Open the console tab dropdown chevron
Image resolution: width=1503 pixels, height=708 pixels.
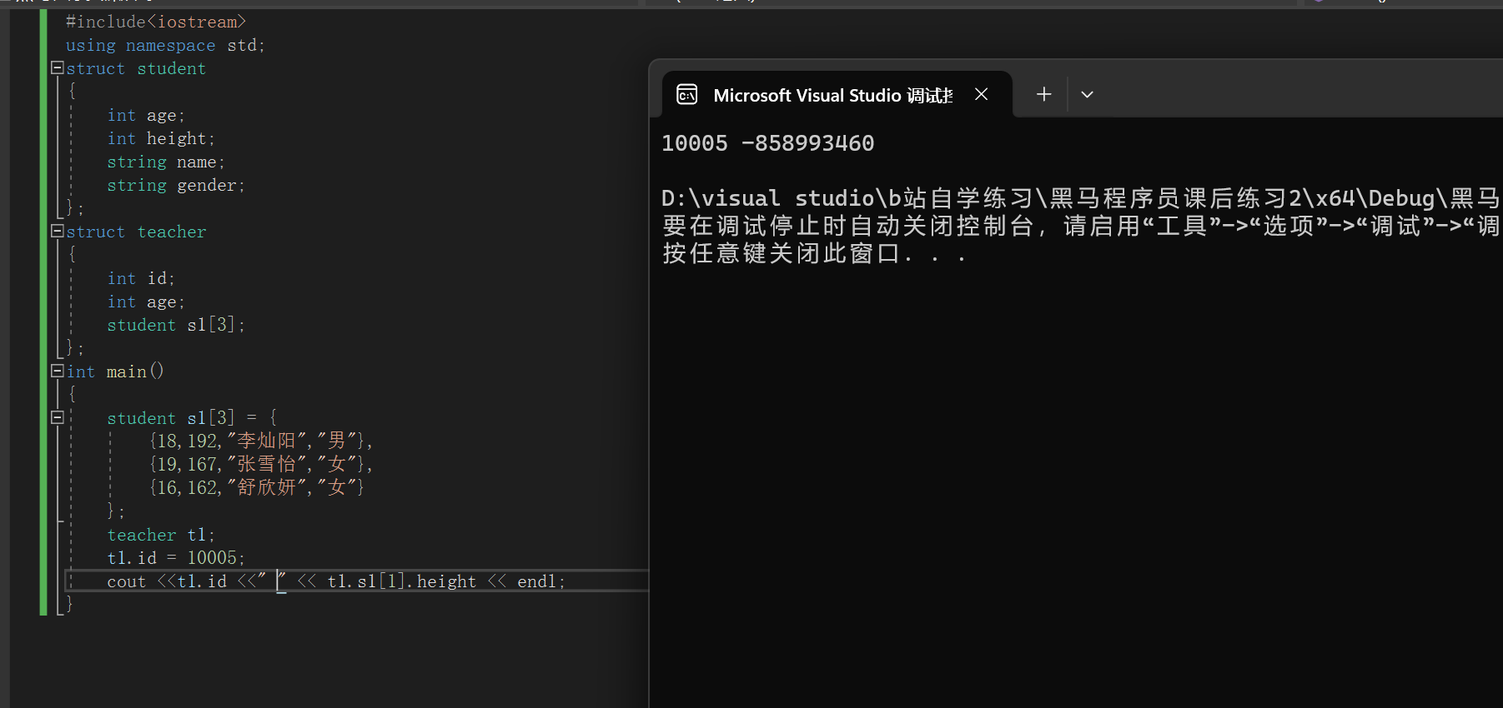click(1087, 94)
